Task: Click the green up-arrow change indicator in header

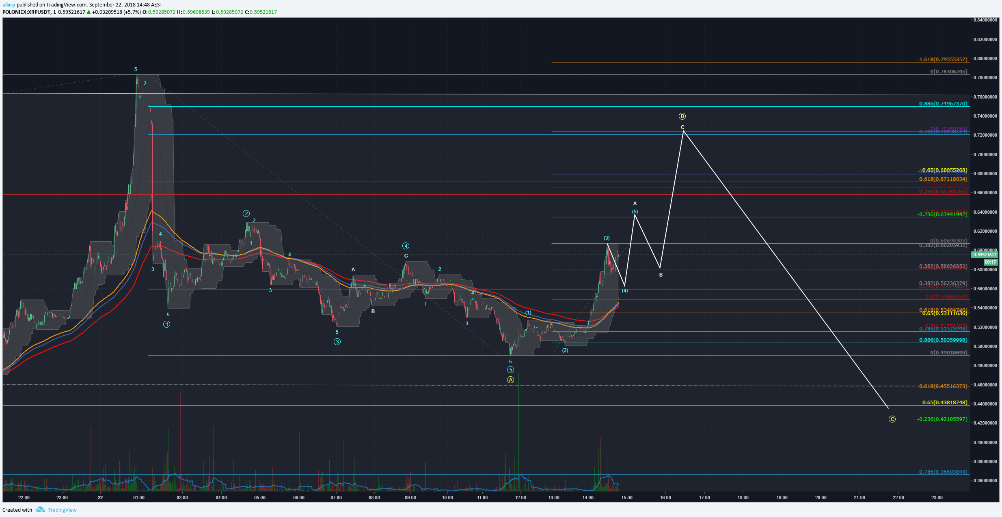Action: pos(89,12)
